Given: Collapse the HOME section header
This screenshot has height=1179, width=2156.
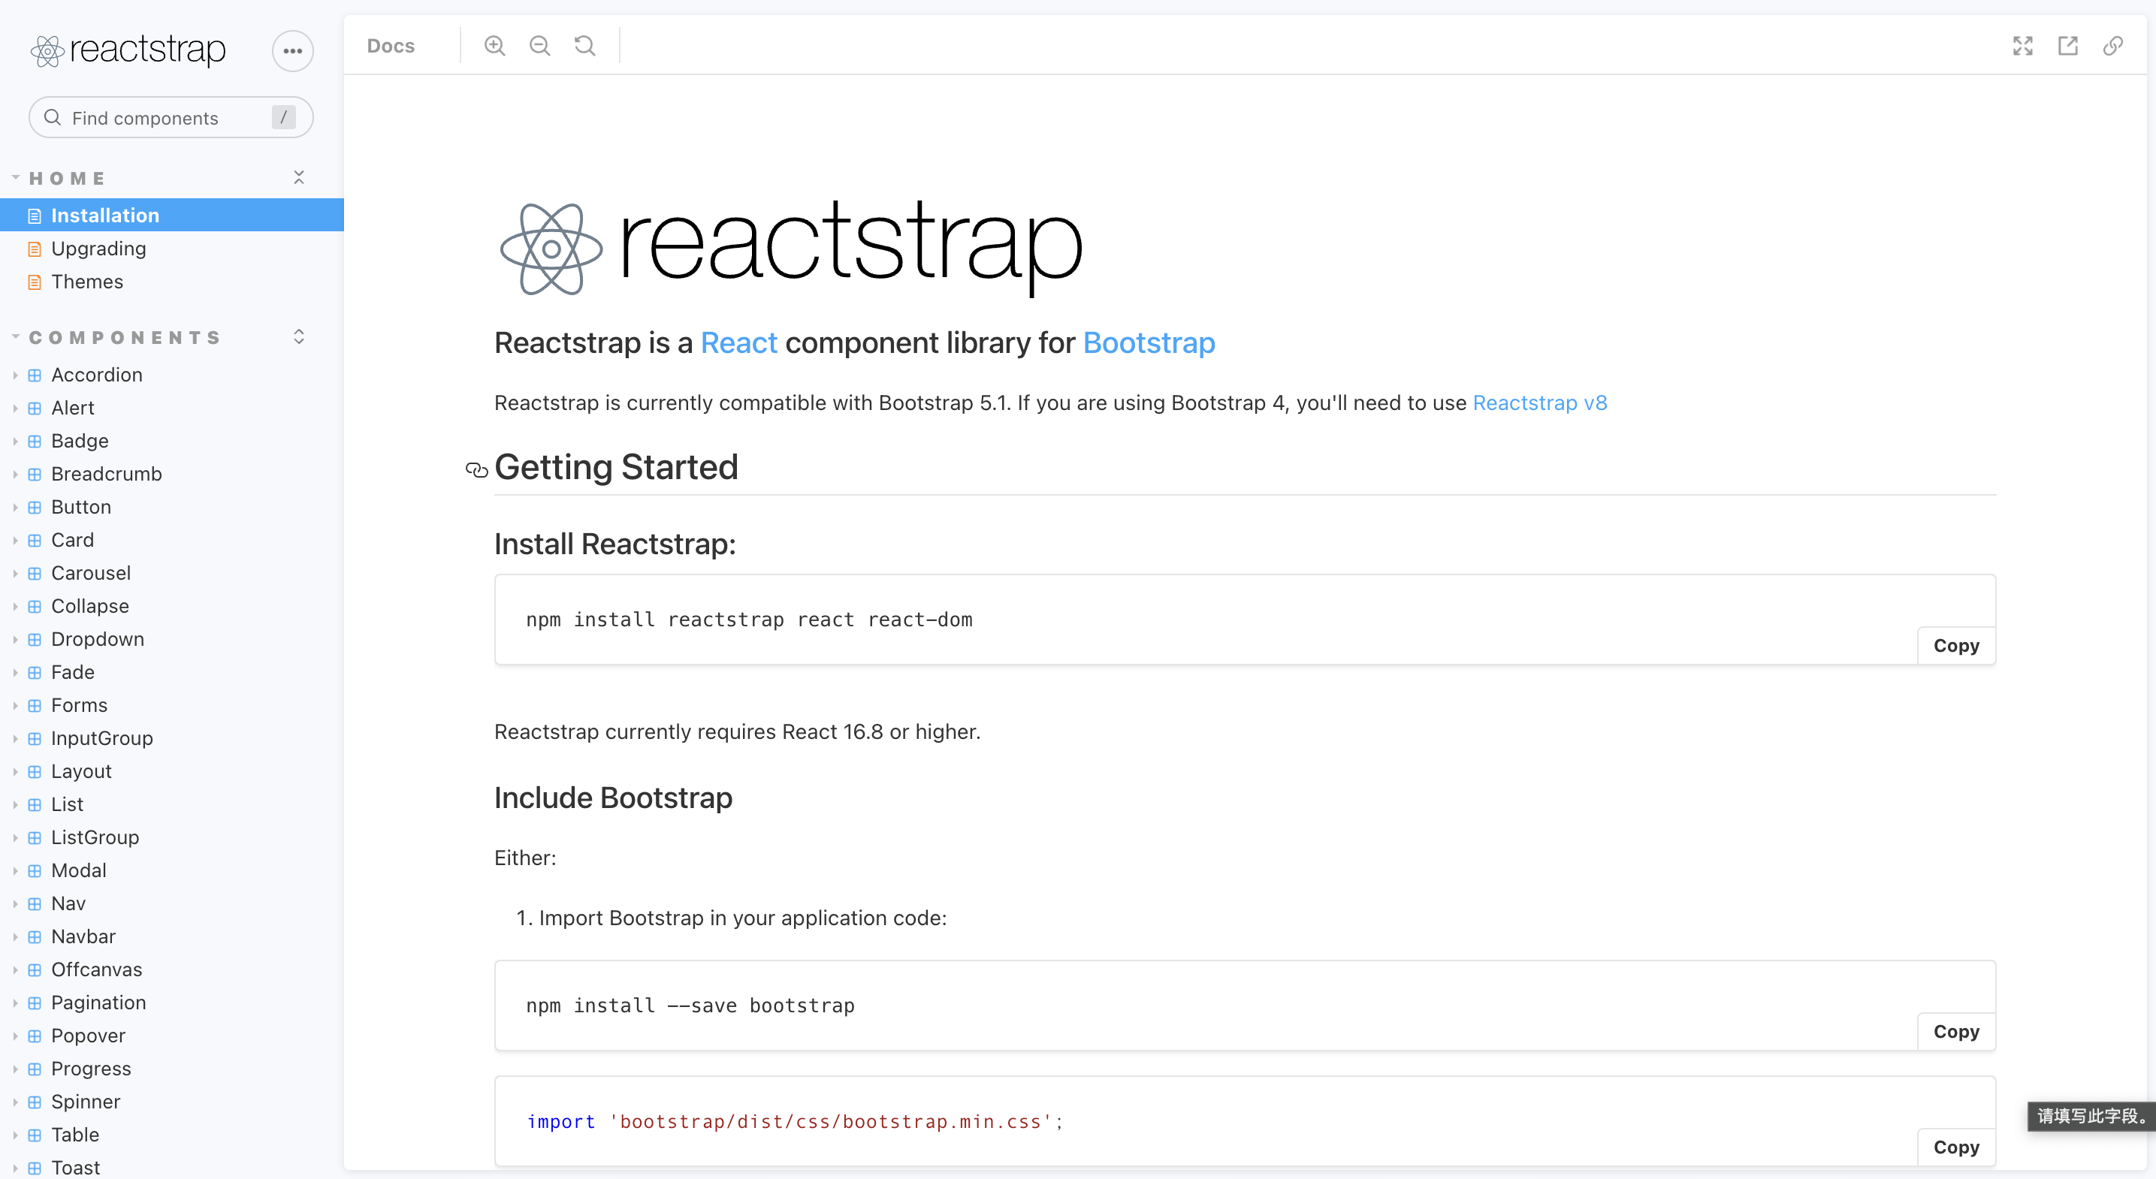Looking at the screenshot, I should [67, 178].
